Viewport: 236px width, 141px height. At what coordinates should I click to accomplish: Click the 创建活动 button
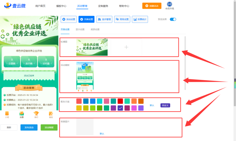(152, 6)
